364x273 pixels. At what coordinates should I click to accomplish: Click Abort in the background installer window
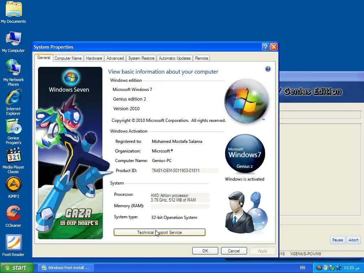pos(353,240)
